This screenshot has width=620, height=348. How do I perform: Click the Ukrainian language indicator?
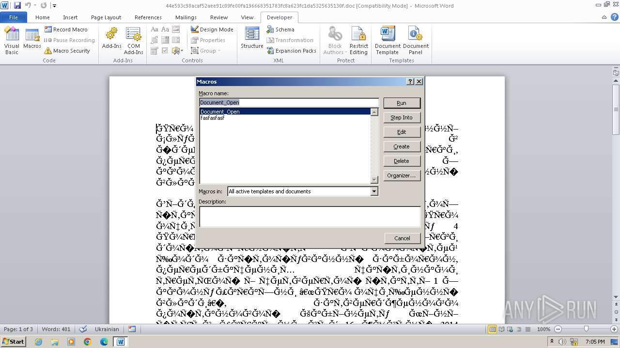click(x=107, y=329)
